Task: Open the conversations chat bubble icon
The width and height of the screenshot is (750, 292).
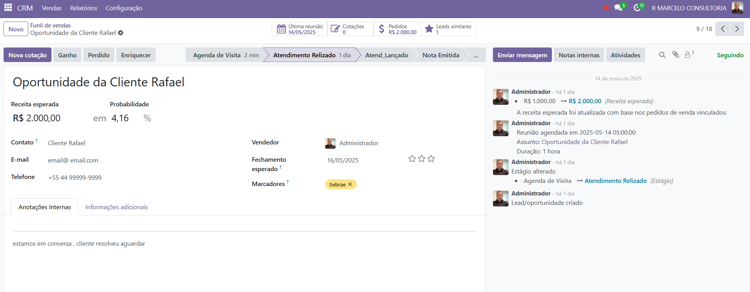Action: (618, 8)
